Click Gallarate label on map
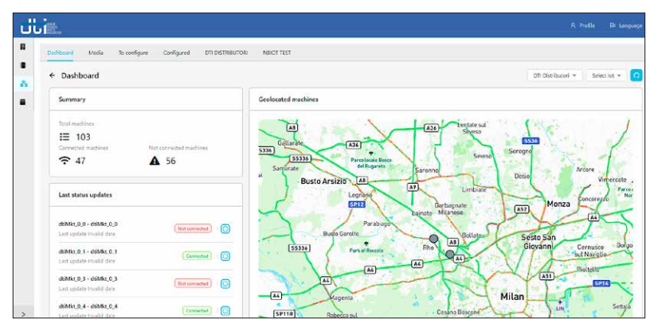The width and height of the screenshot is (654, 331). (290, 142)
